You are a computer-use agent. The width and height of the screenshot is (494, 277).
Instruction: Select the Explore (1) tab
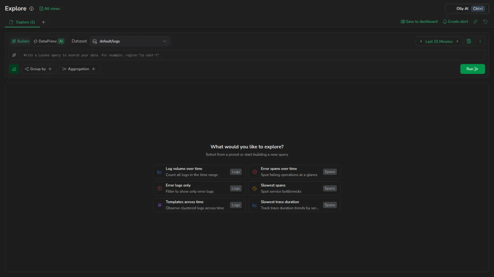point(22,22)
